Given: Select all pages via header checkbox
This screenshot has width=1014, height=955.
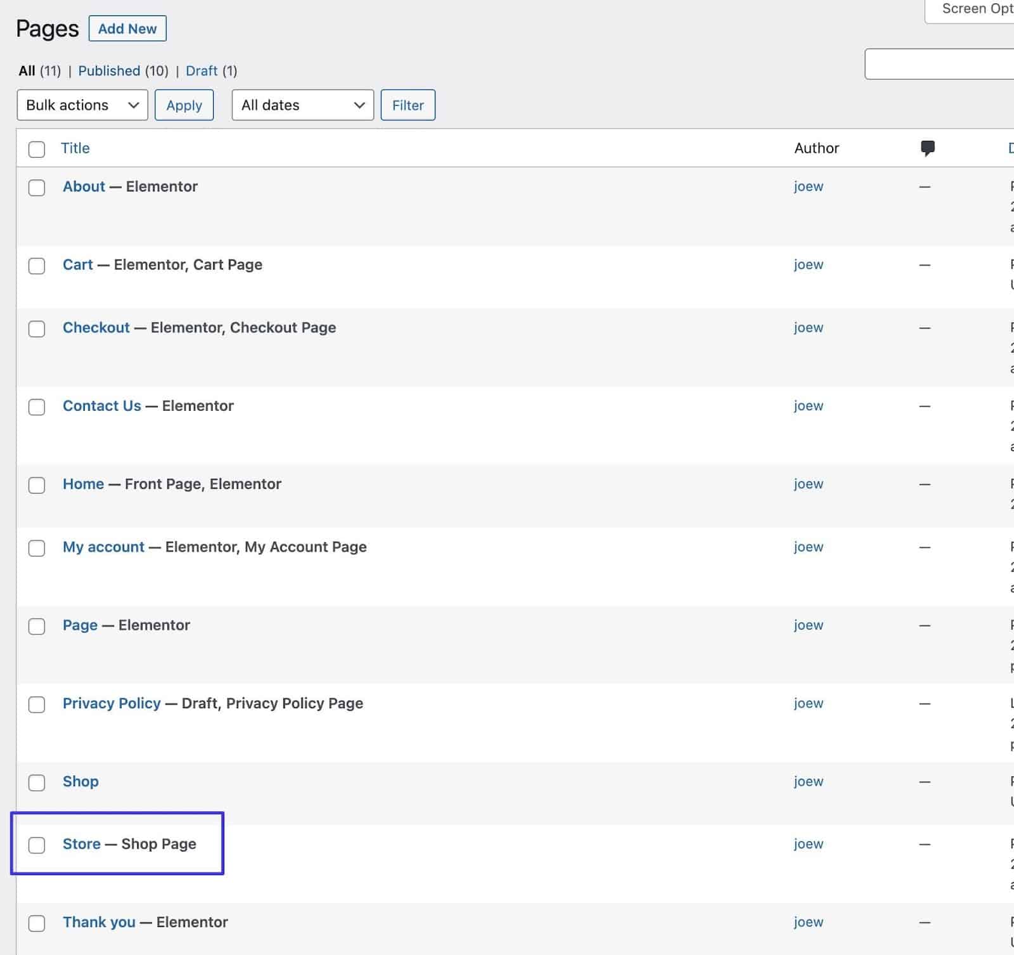Looking at the screenshot, I should click(37, 149).
